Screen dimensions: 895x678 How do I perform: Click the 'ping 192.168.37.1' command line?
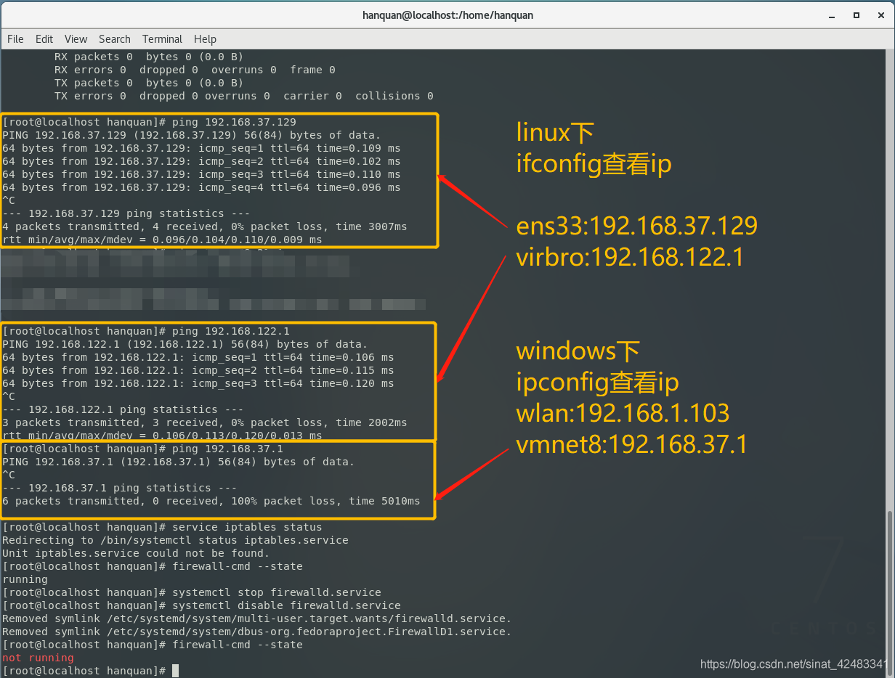pos(143,449)
